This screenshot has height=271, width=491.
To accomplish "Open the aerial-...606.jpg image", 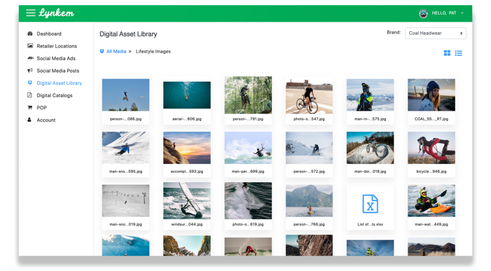I will [x=187, y=95].
